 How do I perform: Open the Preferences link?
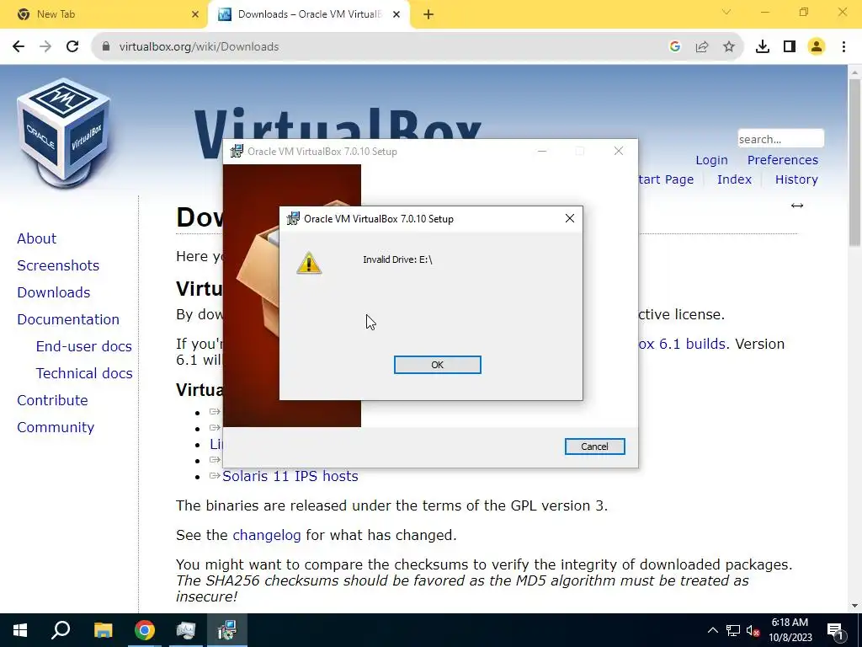(x=782, y=160)
